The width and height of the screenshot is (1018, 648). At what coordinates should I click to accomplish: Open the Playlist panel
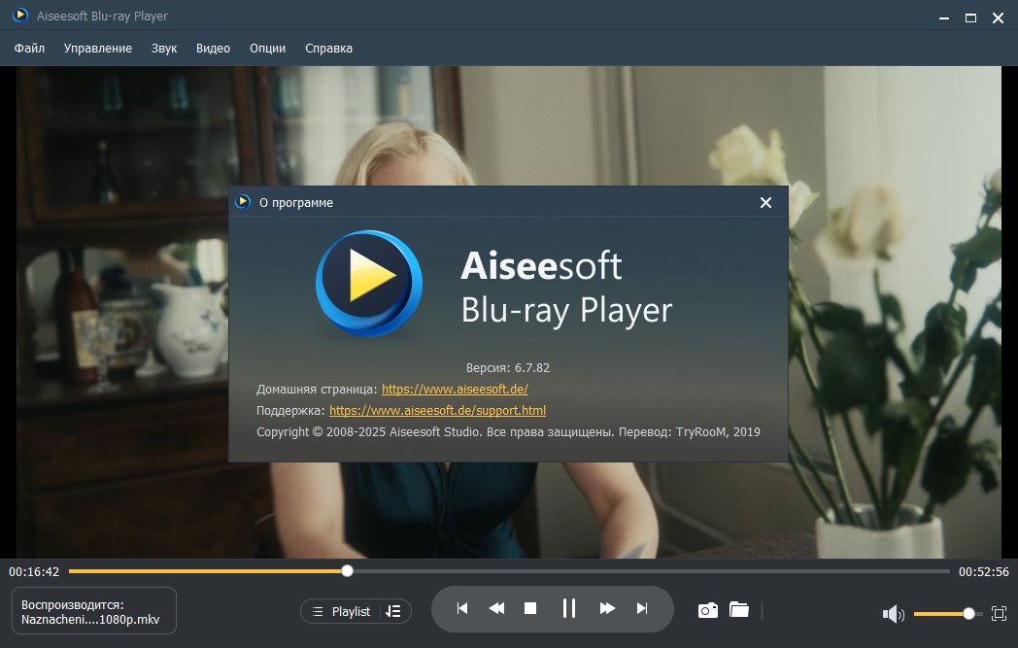(342, 611)
